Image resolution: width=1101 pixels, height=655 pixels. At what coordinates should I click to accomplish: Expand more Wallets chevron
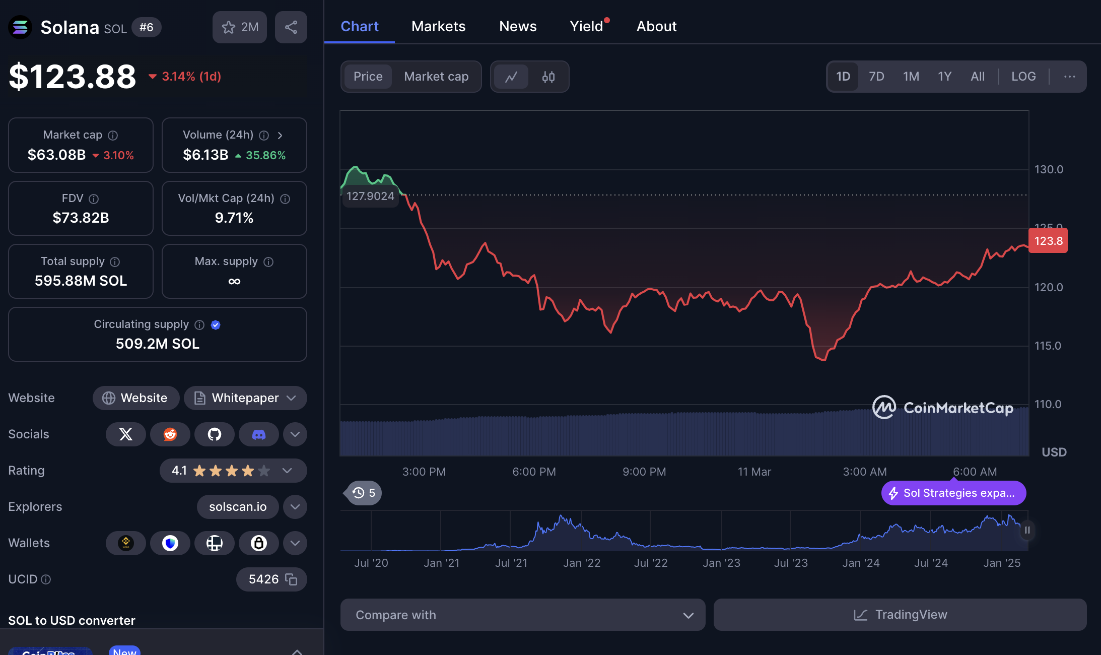click(295, 543)
